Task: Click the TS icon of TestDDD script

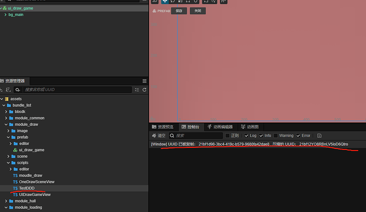Action: point(15,188)
